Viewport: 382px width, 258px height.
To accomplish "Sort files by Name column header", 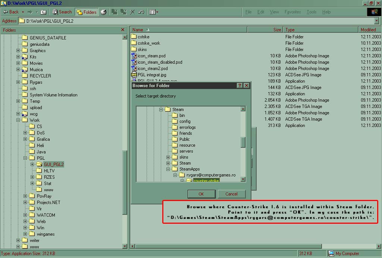I will coord(189,30).
